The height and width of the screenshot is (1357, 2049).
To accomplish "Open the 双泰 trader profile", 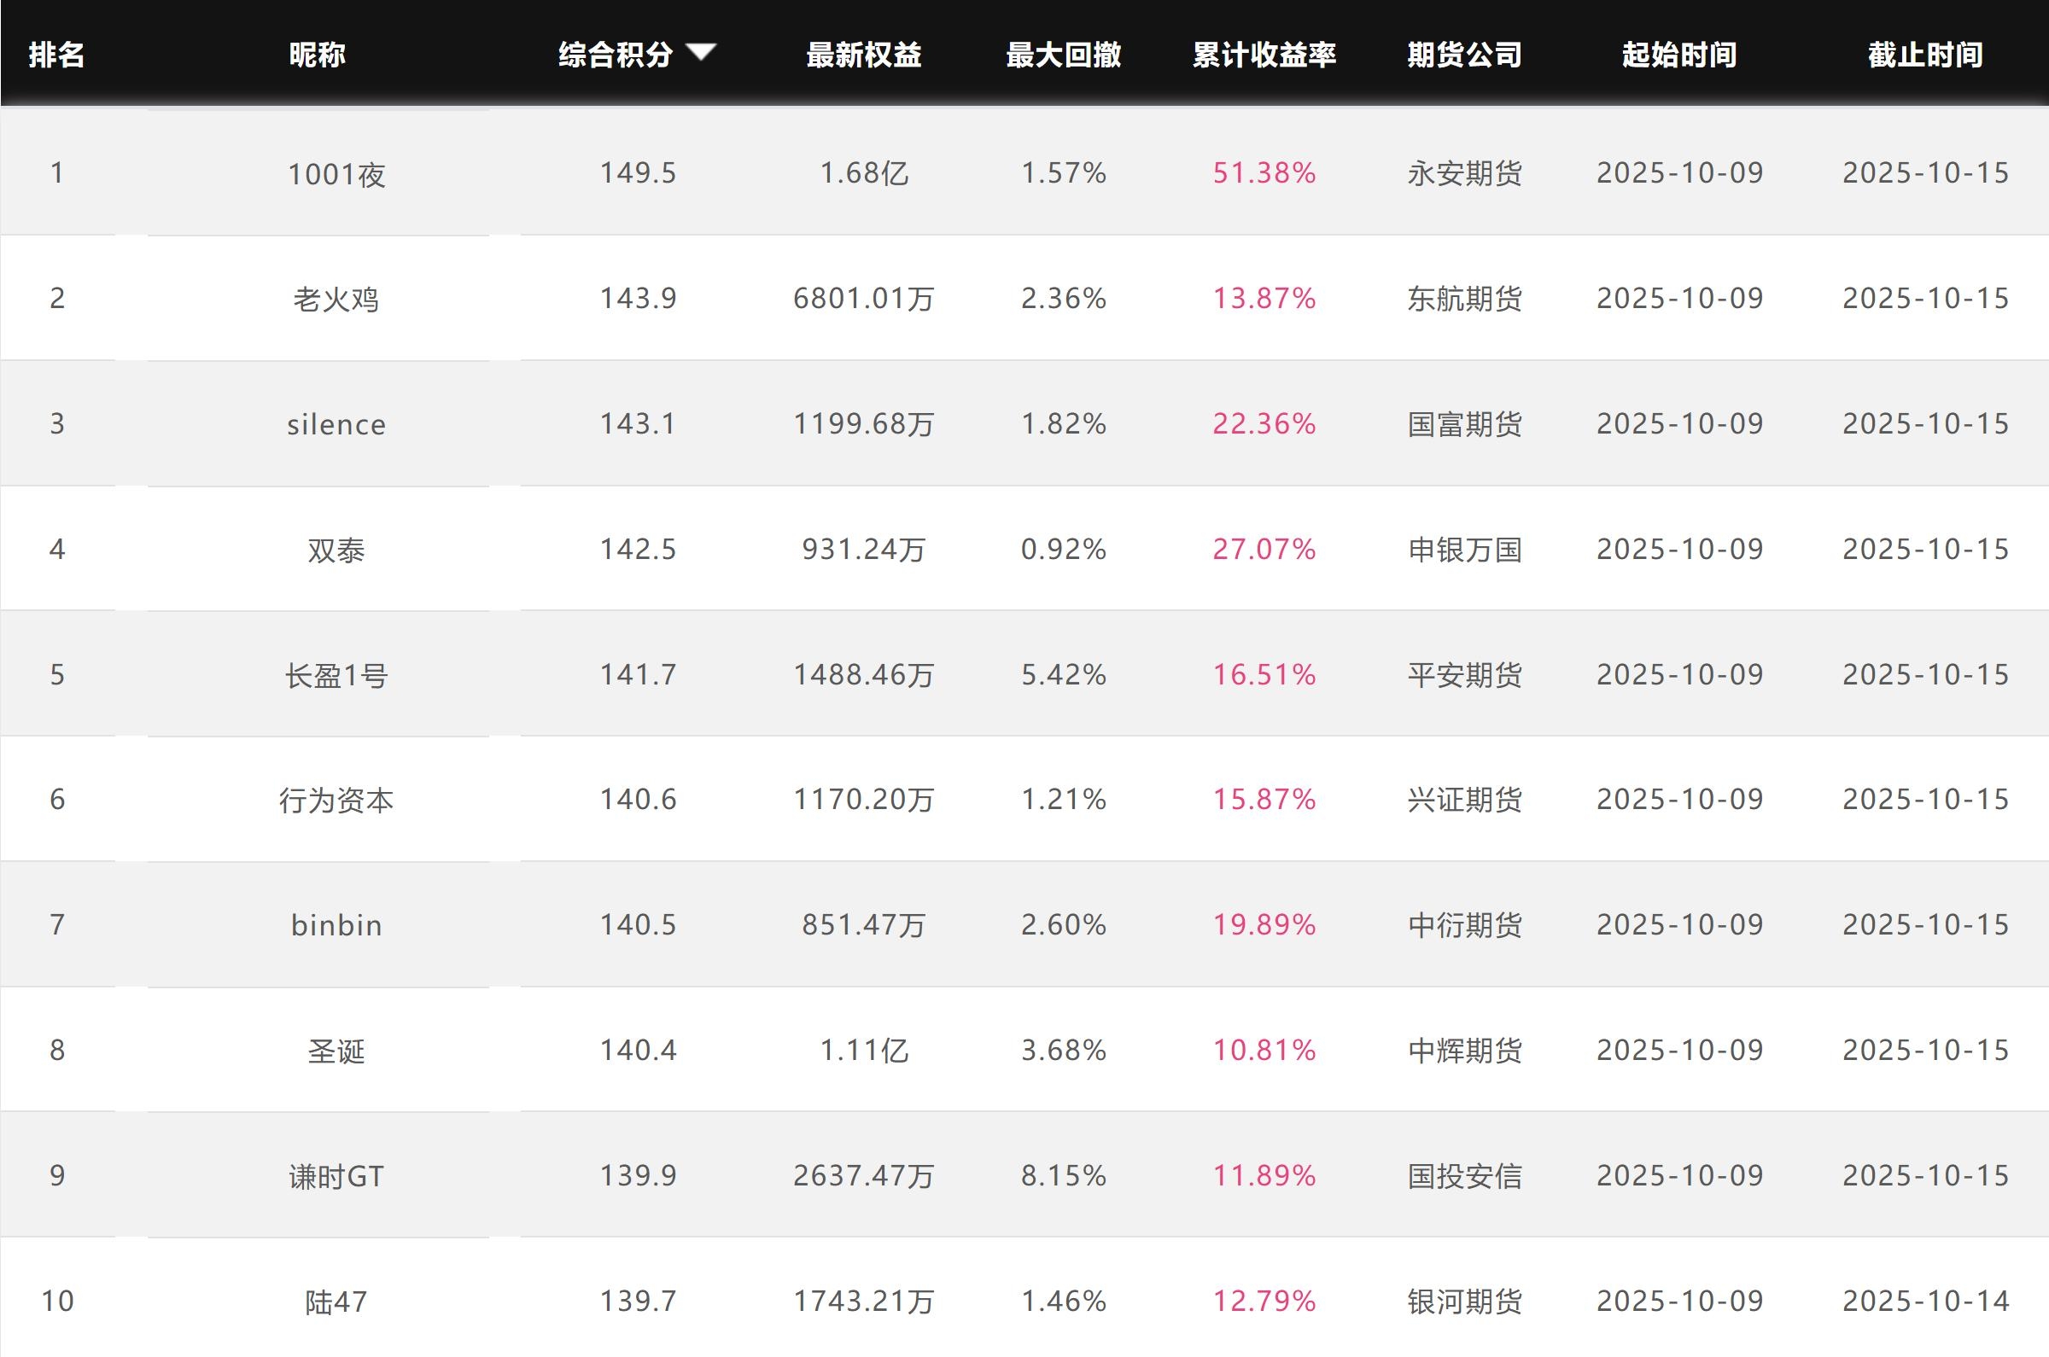I will tap(336, 550).
